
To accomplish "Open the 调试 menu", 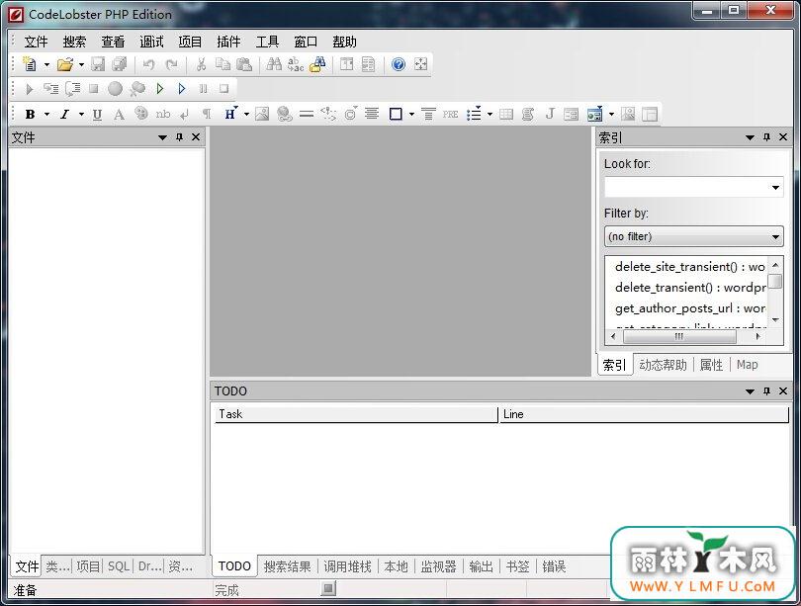I will click(x=151, y=42).
